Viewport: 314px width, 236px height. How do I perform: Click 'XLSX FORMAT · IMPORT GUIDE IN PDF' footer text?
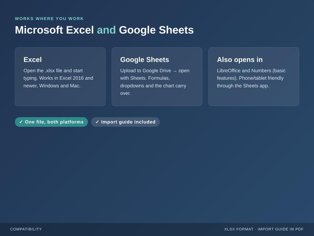264,229
